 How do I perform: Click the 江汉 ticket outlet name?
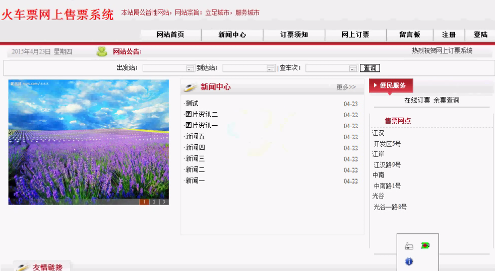pos(378,133)
